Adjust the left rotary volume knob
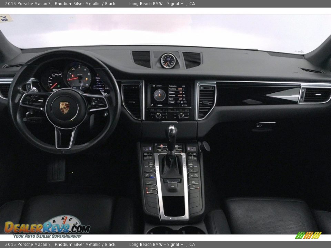331x248 pixels. [x=158, y=115]
